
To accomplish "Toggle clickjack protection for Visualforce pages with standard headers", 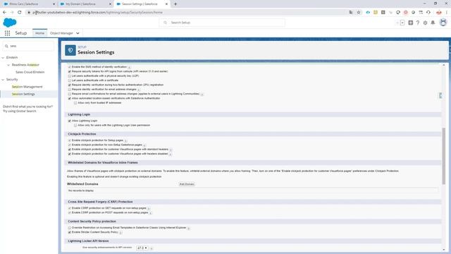I will click(x=69, y=150).
